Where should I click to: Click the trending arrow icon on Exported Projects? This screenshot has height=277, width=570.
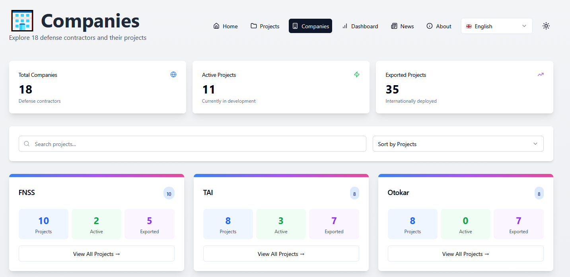click(540, 74)
